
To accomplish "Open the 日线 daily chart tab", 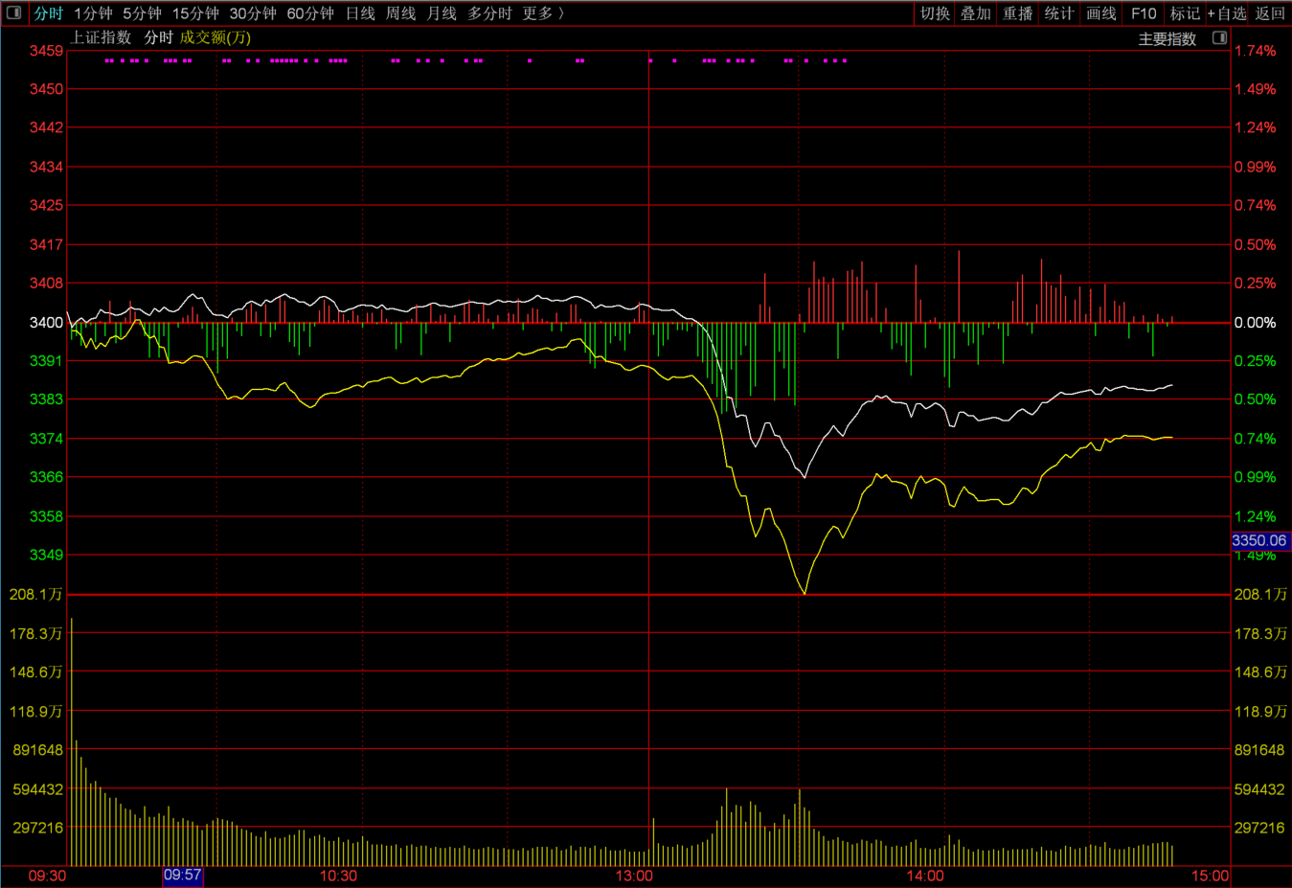I will (x=360, y=13).
